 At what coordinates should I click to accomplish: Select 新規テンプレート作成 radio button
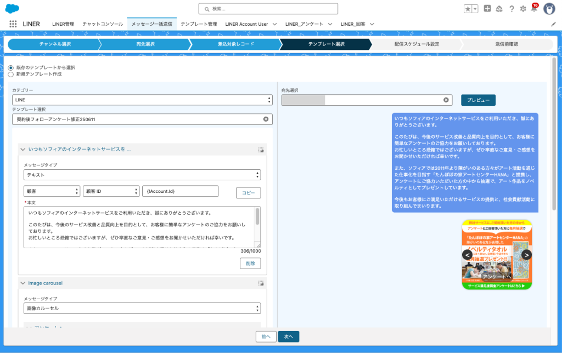coord(10,74)
